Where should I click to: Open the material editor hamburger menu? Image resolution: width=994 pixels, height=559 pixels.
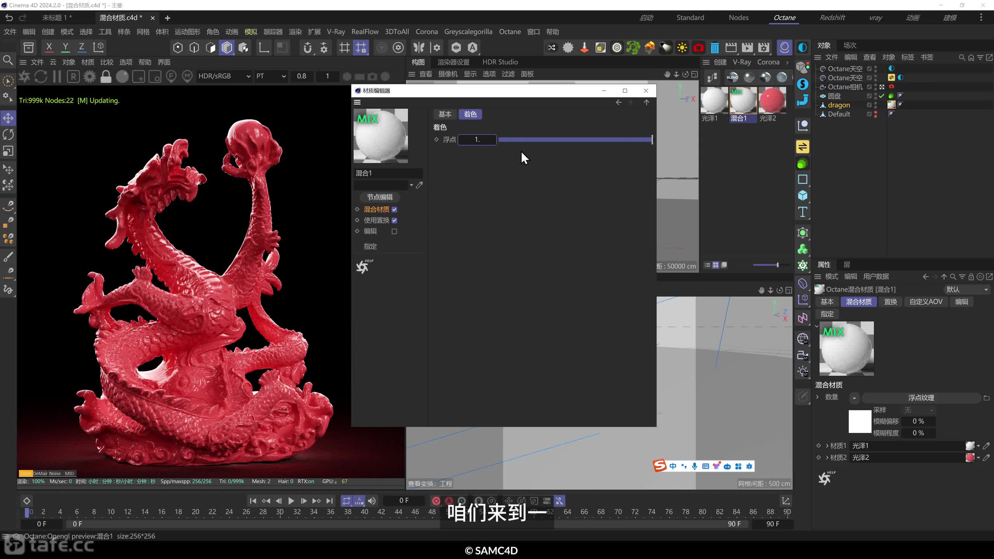tap(357, 102)
